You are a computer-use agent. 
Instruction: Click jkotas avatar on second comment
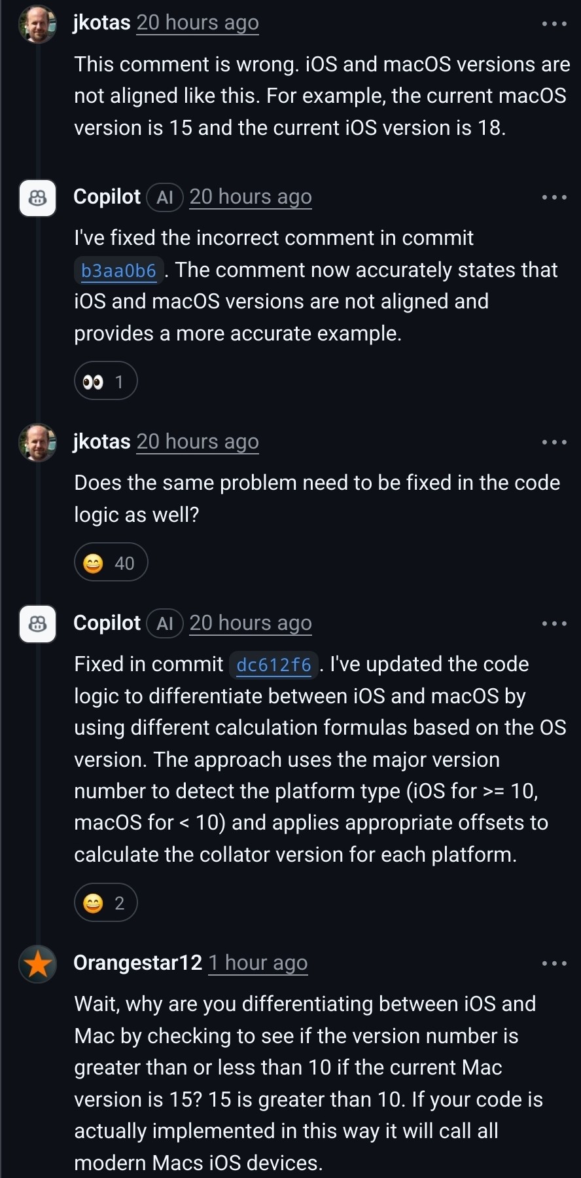(x=38, y=443)
